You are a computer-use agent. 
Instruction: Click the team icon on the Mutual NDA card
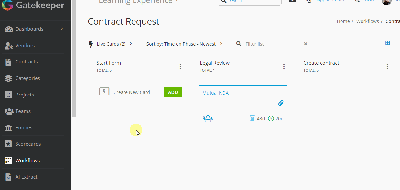(208, 118)
